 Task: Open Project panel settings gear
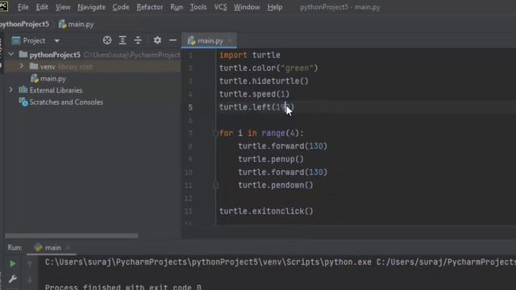pyautogui.click(x=157, y=40)
